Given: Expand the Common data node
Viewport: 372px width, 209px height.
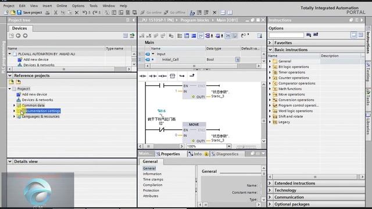Looking at the screenshot, I should pyautogui.click(x=14, y=106).
